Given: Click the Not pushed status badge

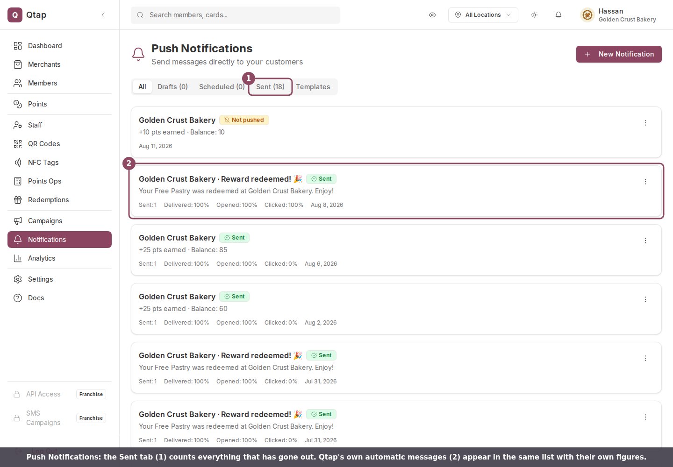Looking at the screenshot, I should coord(244,120).
